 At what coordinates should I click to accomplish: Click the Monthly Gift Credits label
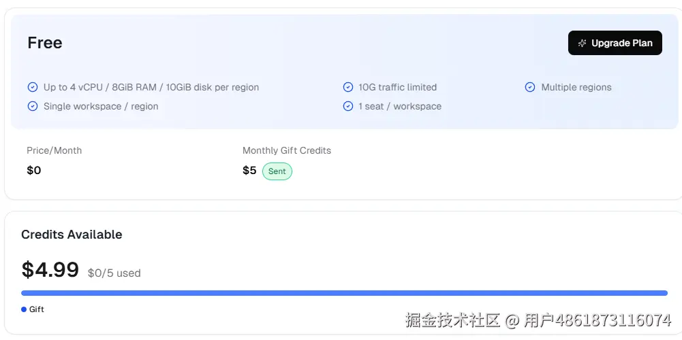pyautogui.click(x=287, y=150)
